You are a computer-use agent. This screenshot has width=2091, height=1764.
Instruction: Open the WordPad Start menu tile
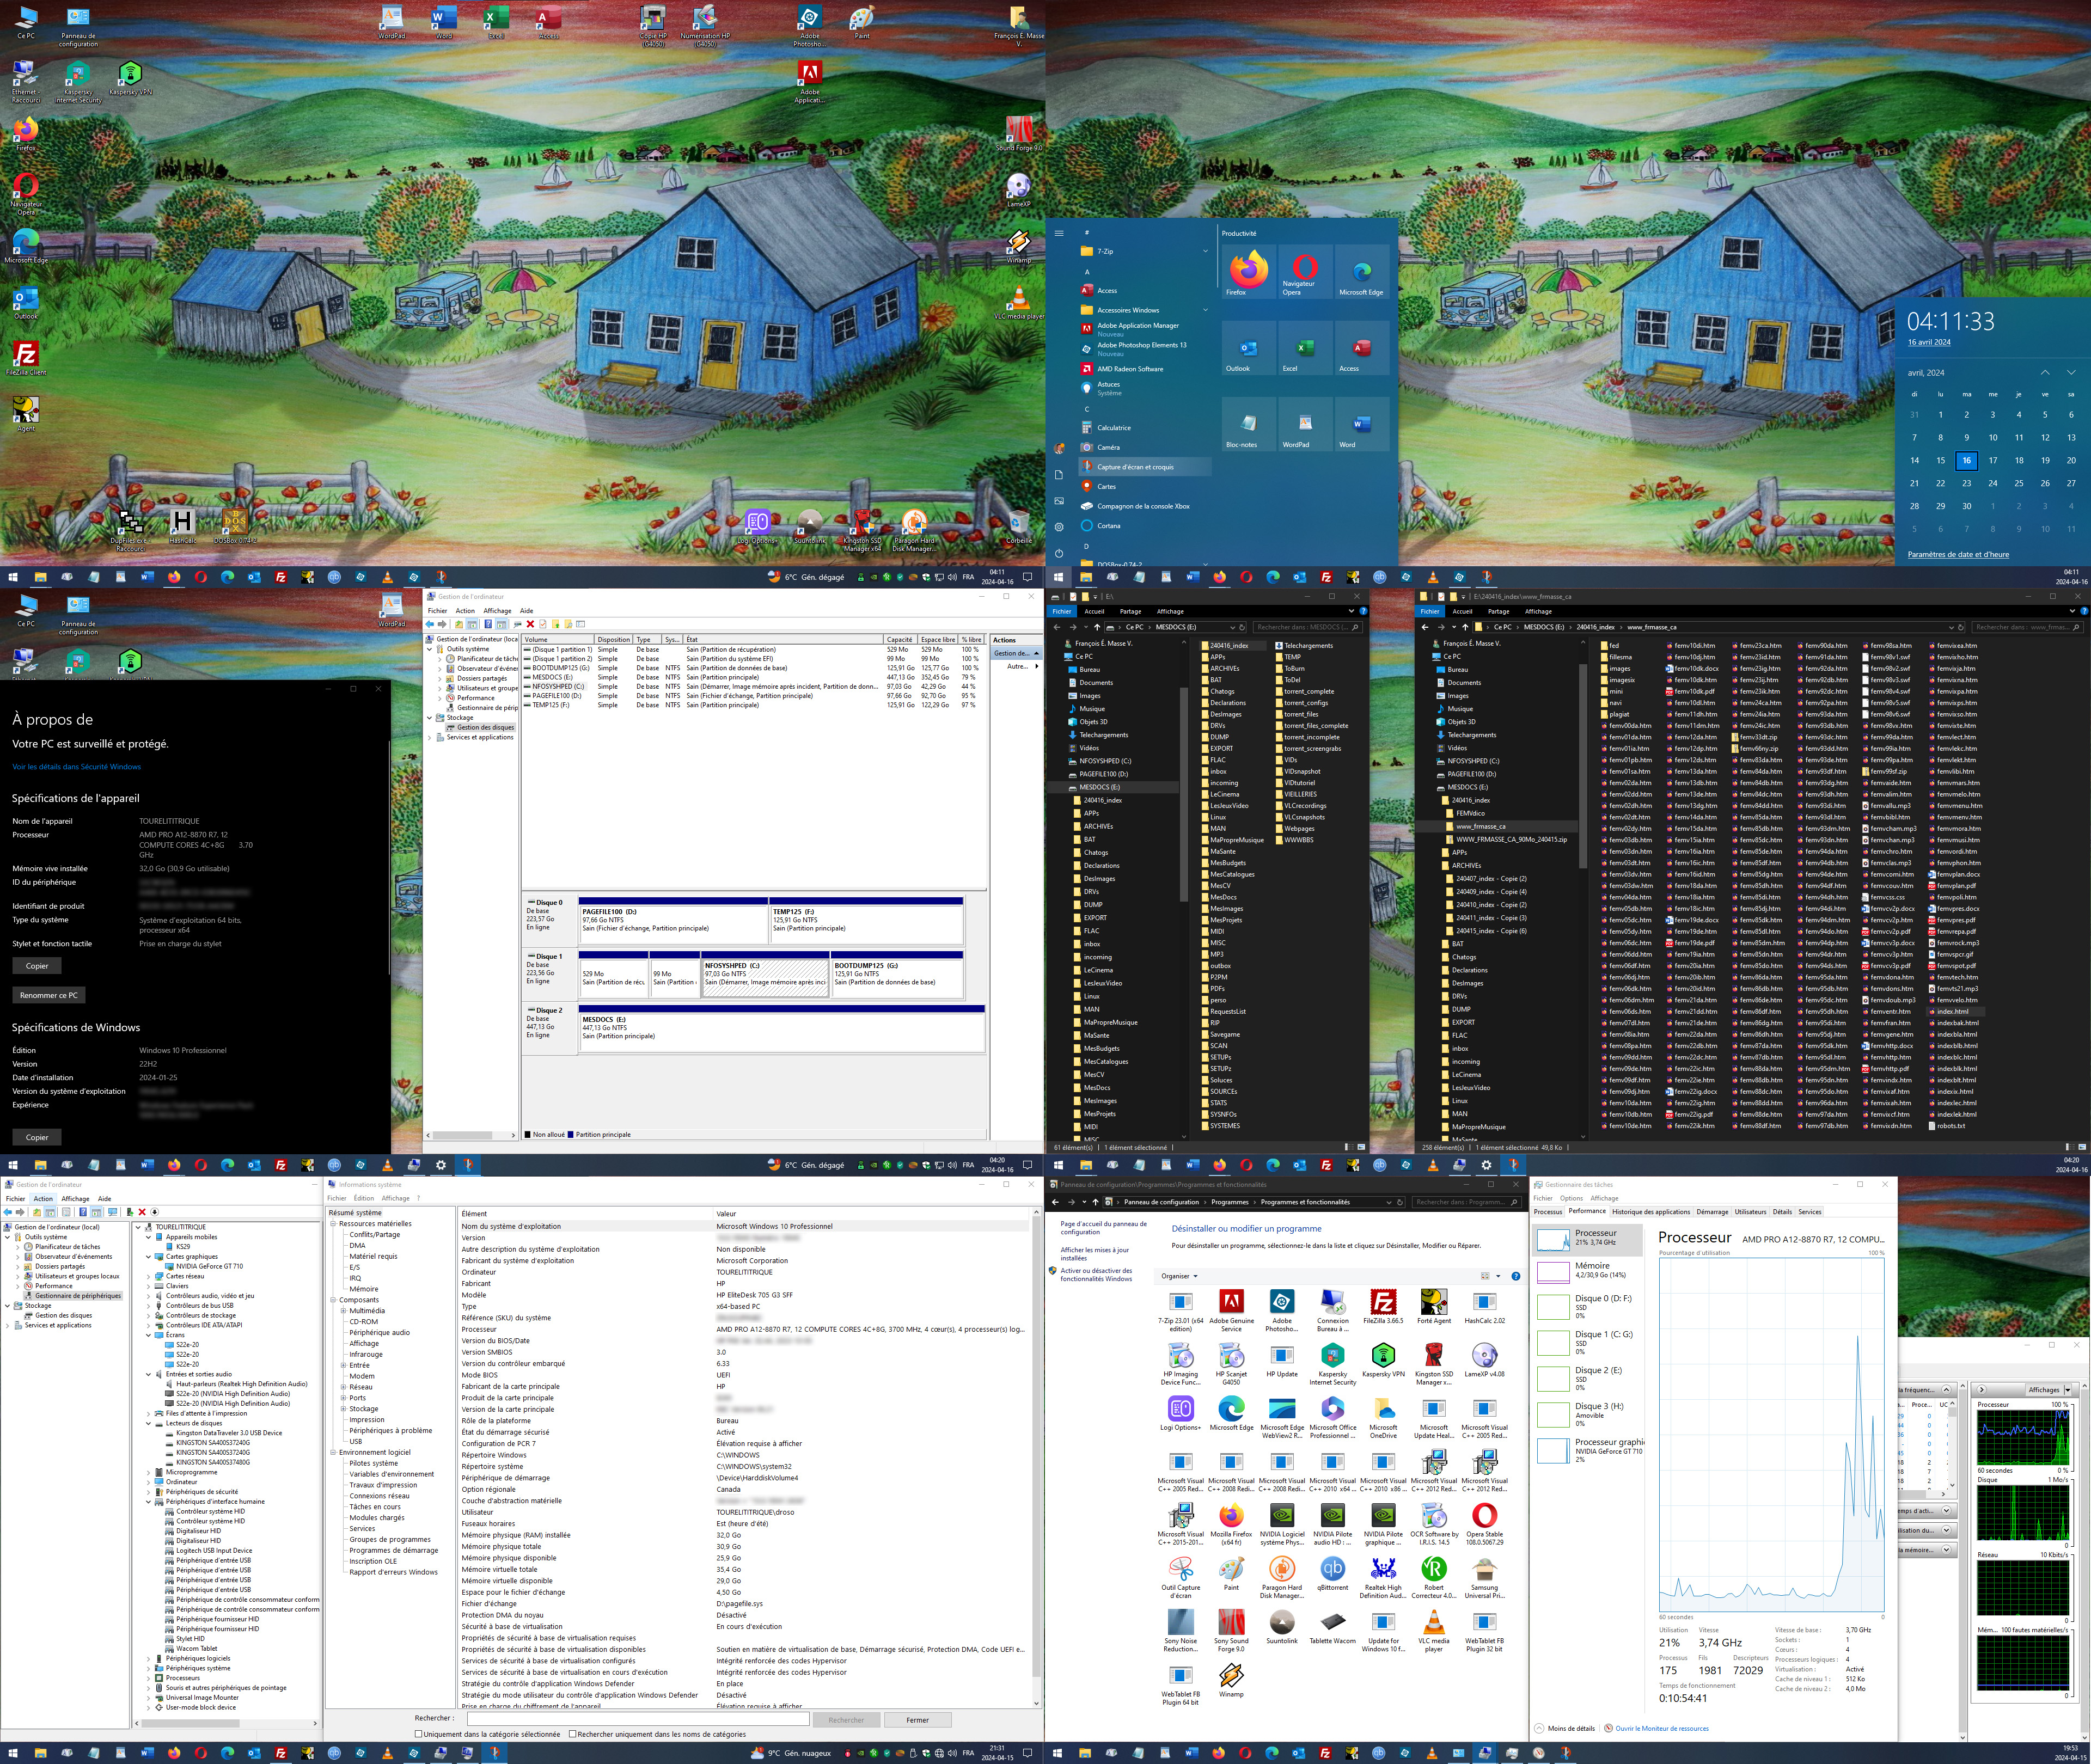(1304, 425)
